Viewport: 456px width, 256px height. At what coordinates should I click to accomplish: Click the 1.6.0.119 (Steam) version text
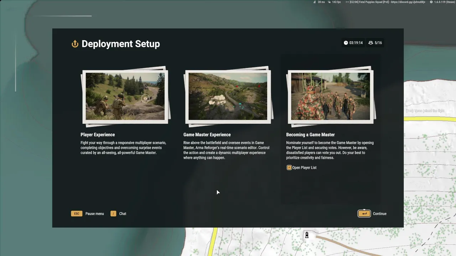tap(445, 2)
